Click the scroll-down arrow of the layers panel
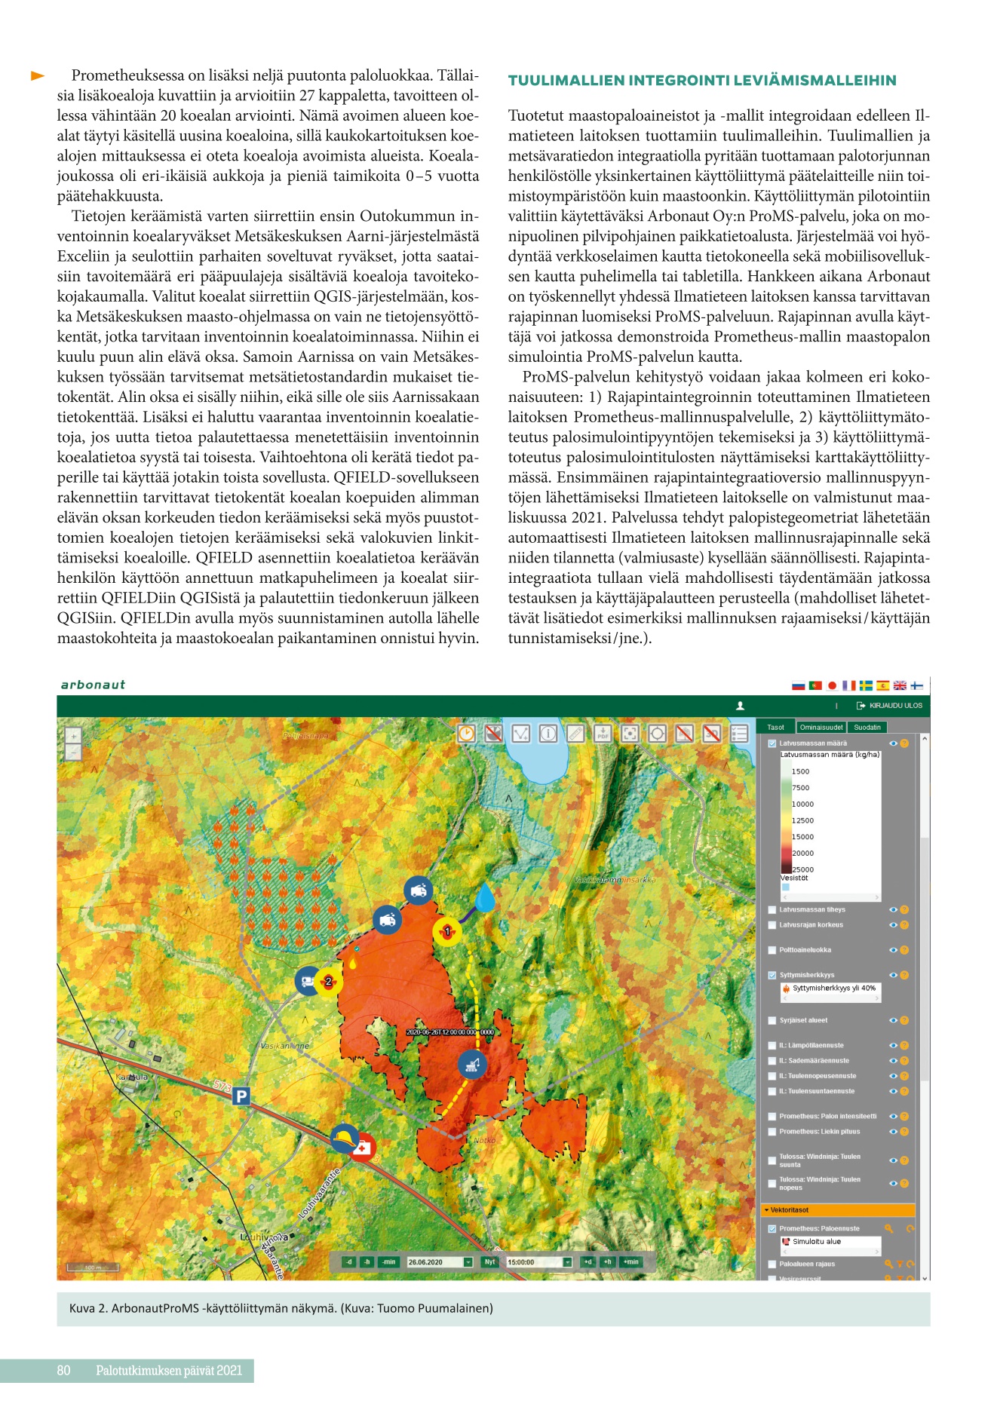 [925, 1278]
